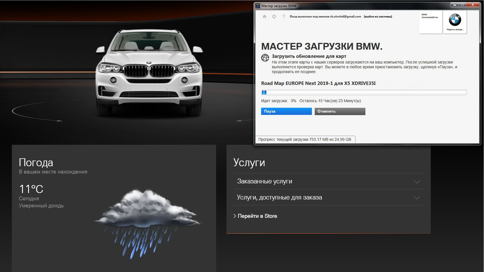
Task: Click the logged-in email rb.stroitel@gmail.com text
Action: click(x=346, y=17)
